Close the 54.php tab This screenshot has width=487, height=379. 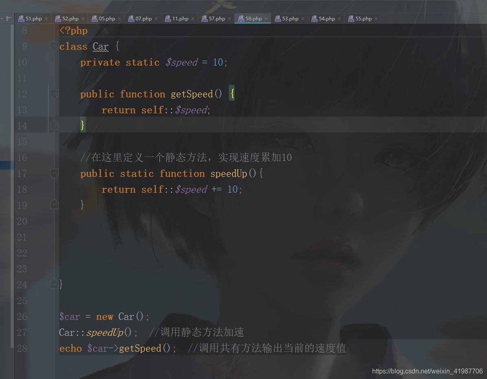click(340, 19)
